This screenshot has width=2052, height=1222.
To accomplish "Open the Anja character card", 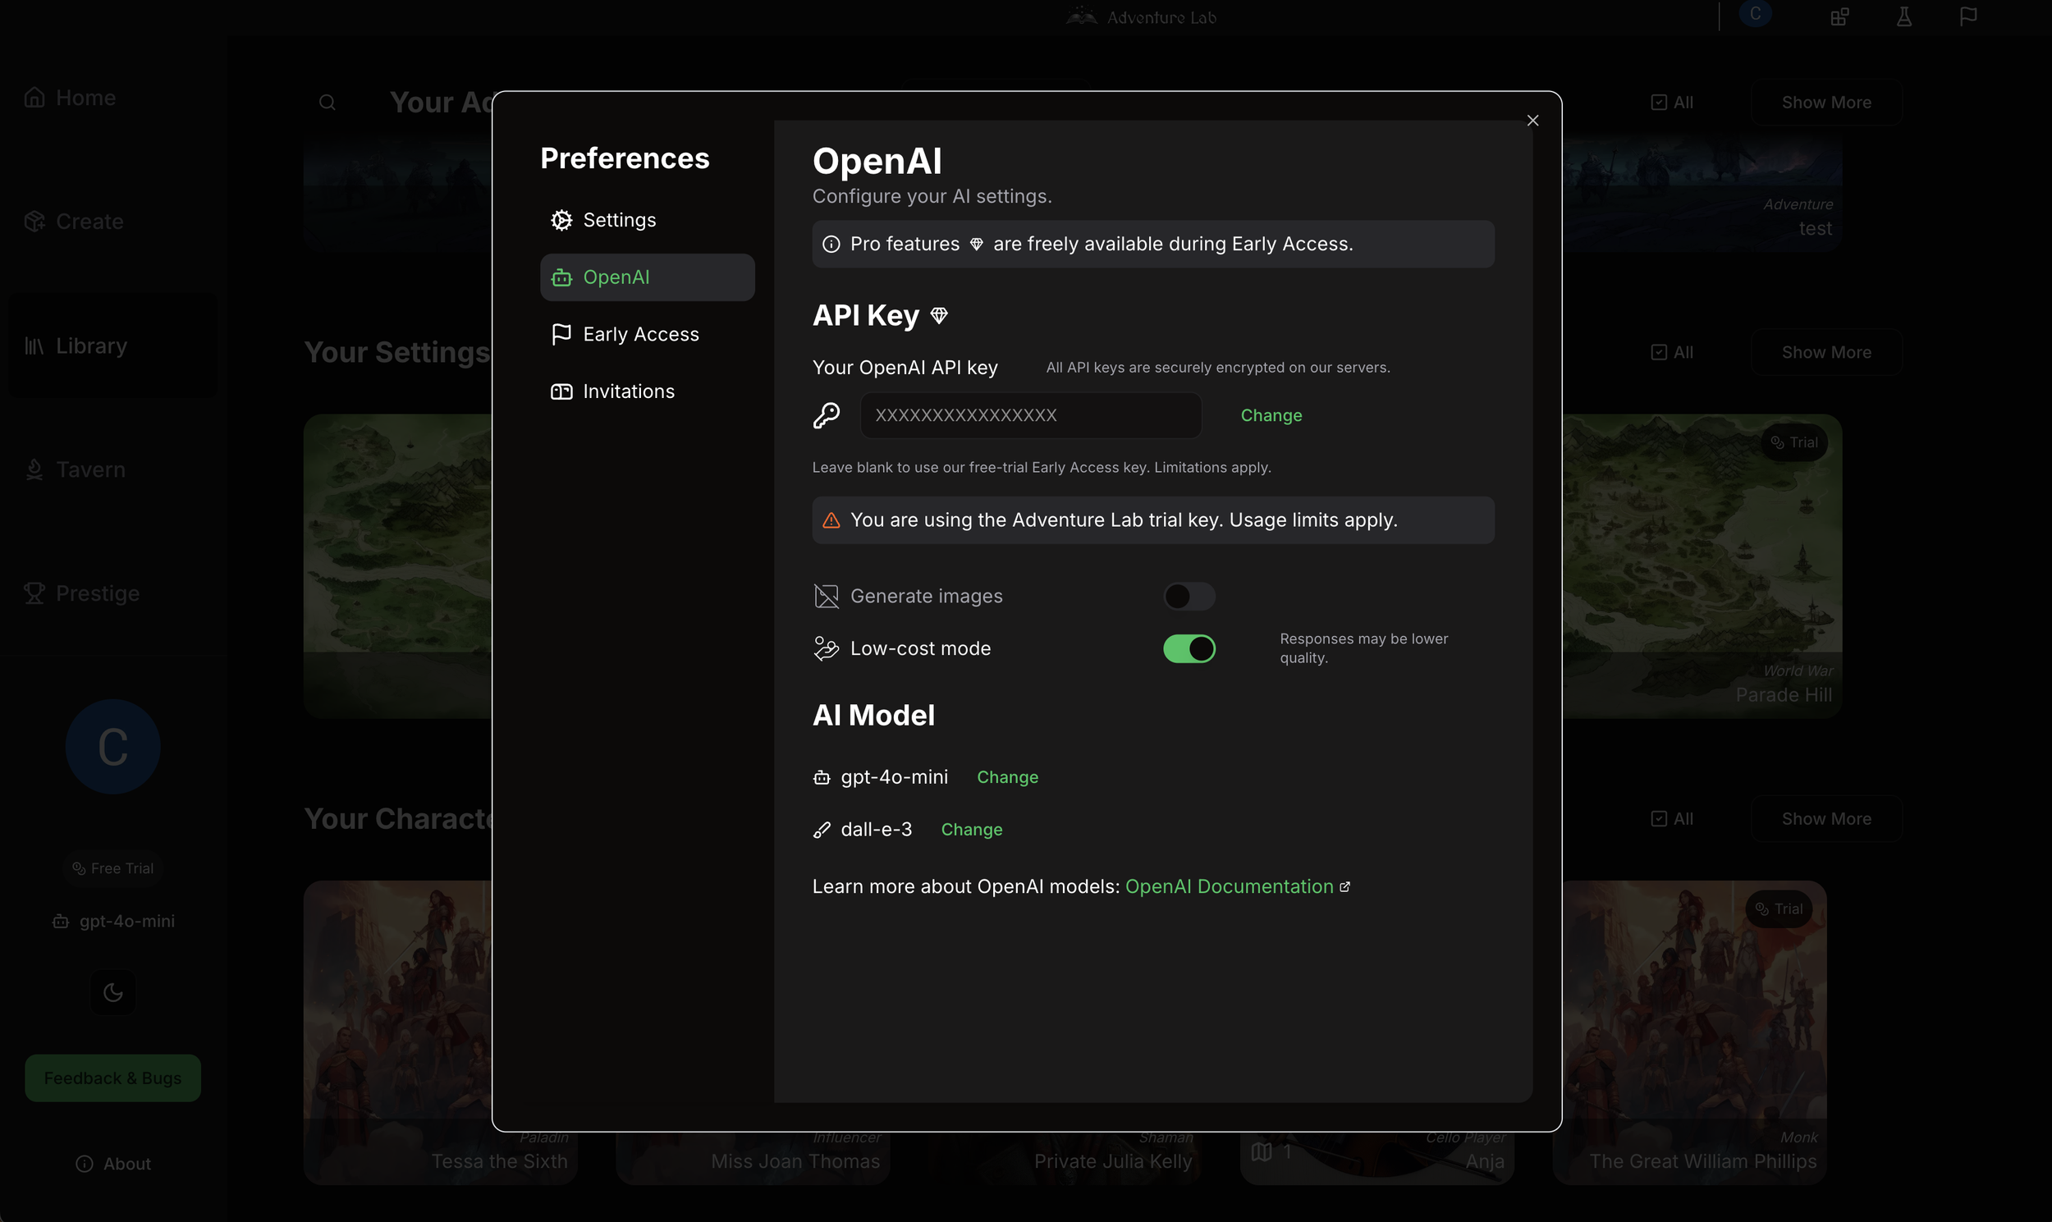I will point(1377,1160).
